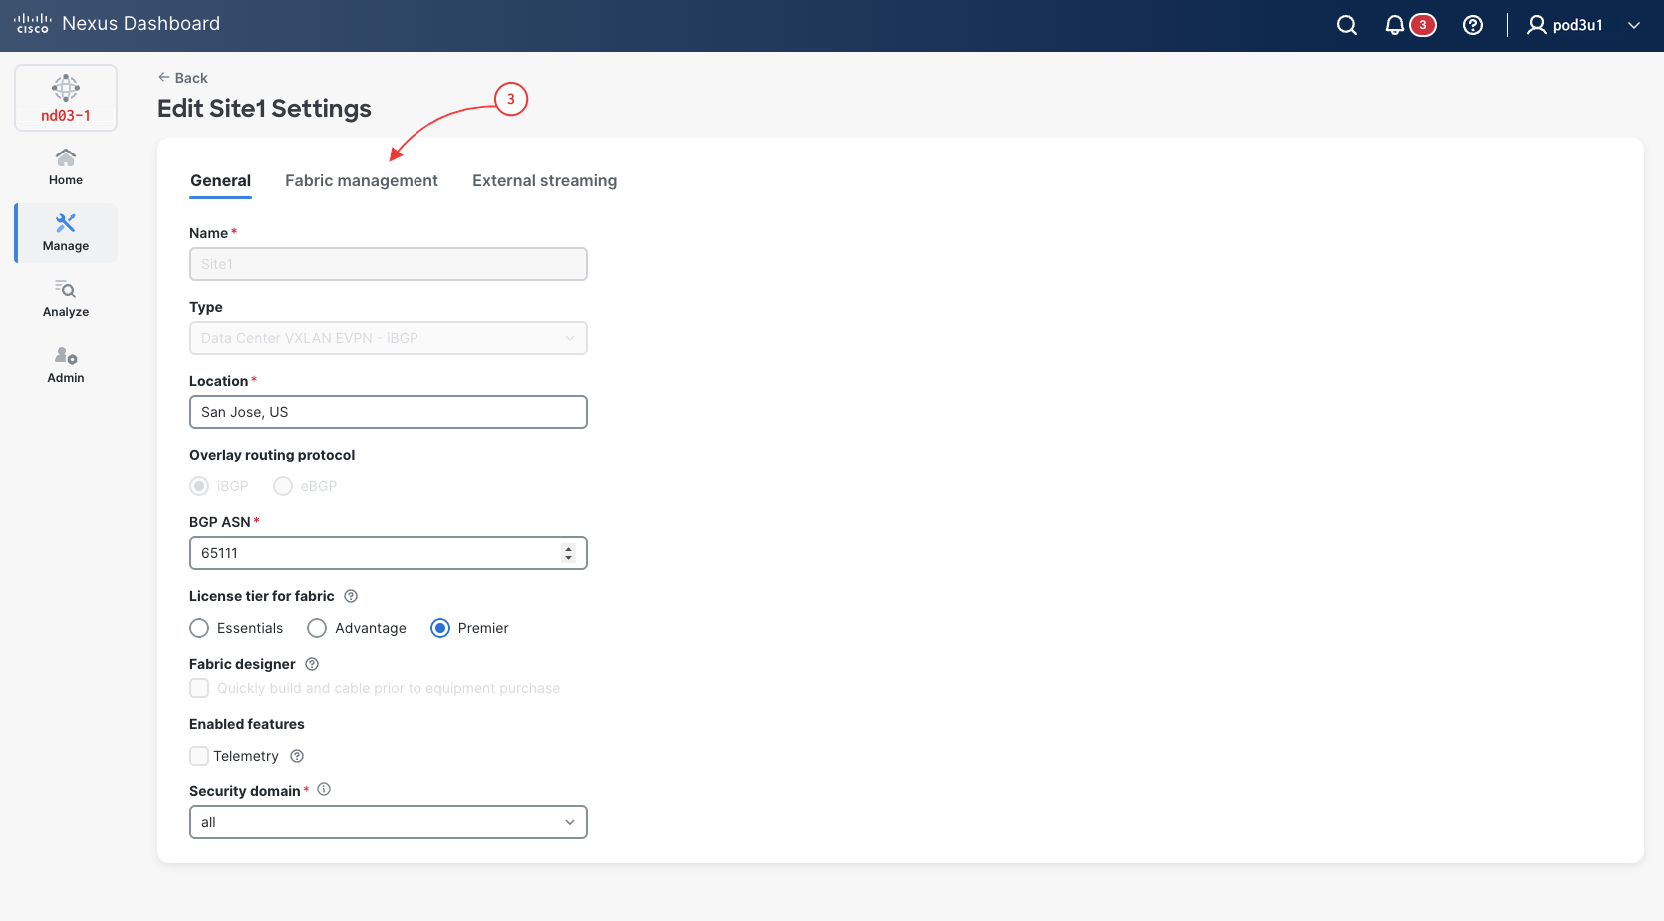Screen dimensions: 1664x921
Task: Click the Security domain info icon
Action: coord(324,789)
